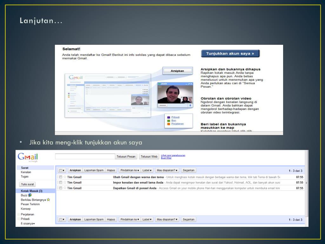Click bottom Arsipkan button
This screenshot has width=325, height=244.
coord(75,220)
